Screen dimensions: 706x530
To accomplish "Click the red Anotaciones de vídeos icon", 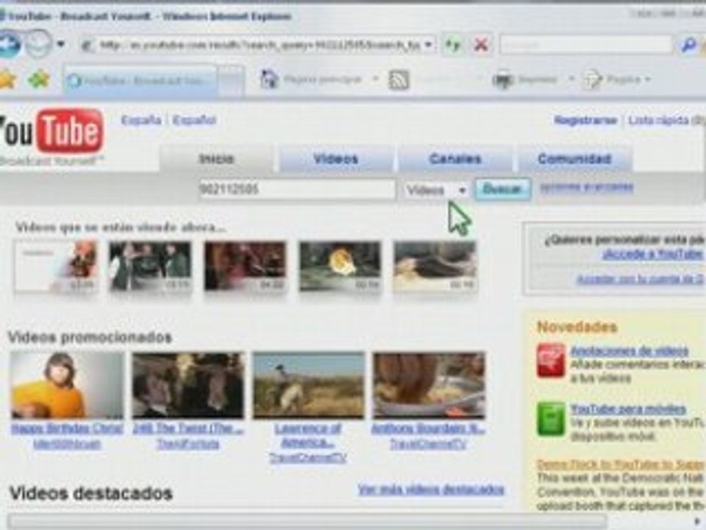I will coord(550,361).
